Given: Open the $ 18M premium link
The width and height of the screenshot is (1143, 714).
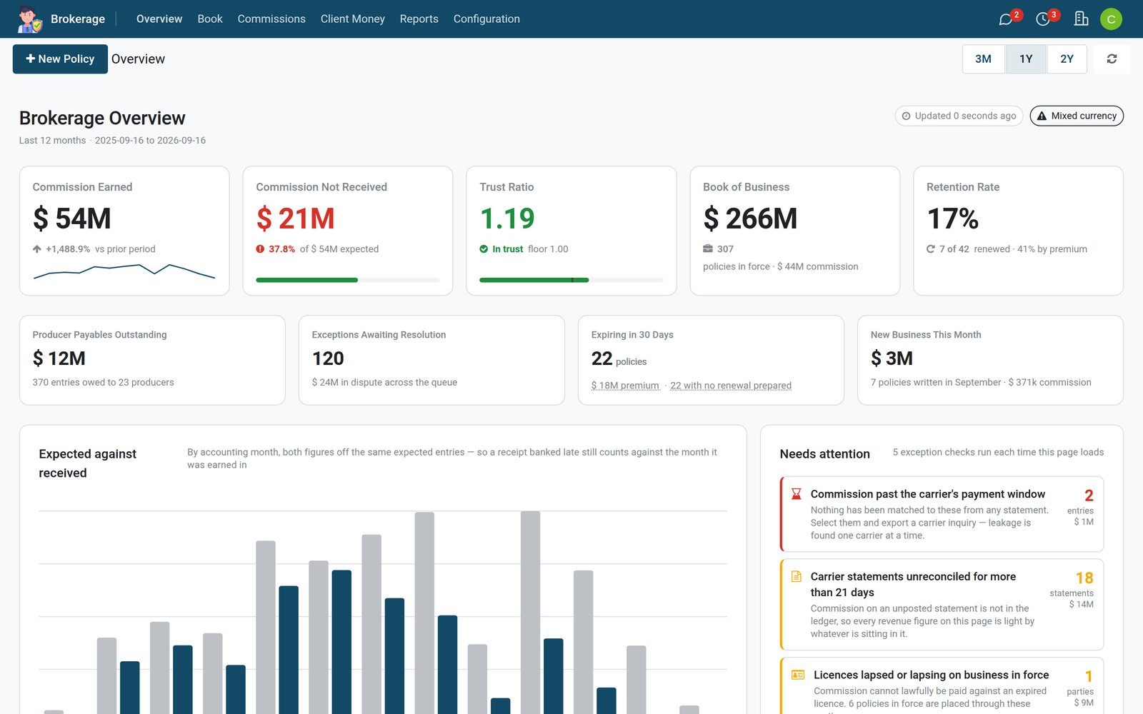Looking at the screenshot, I should 625,386.
